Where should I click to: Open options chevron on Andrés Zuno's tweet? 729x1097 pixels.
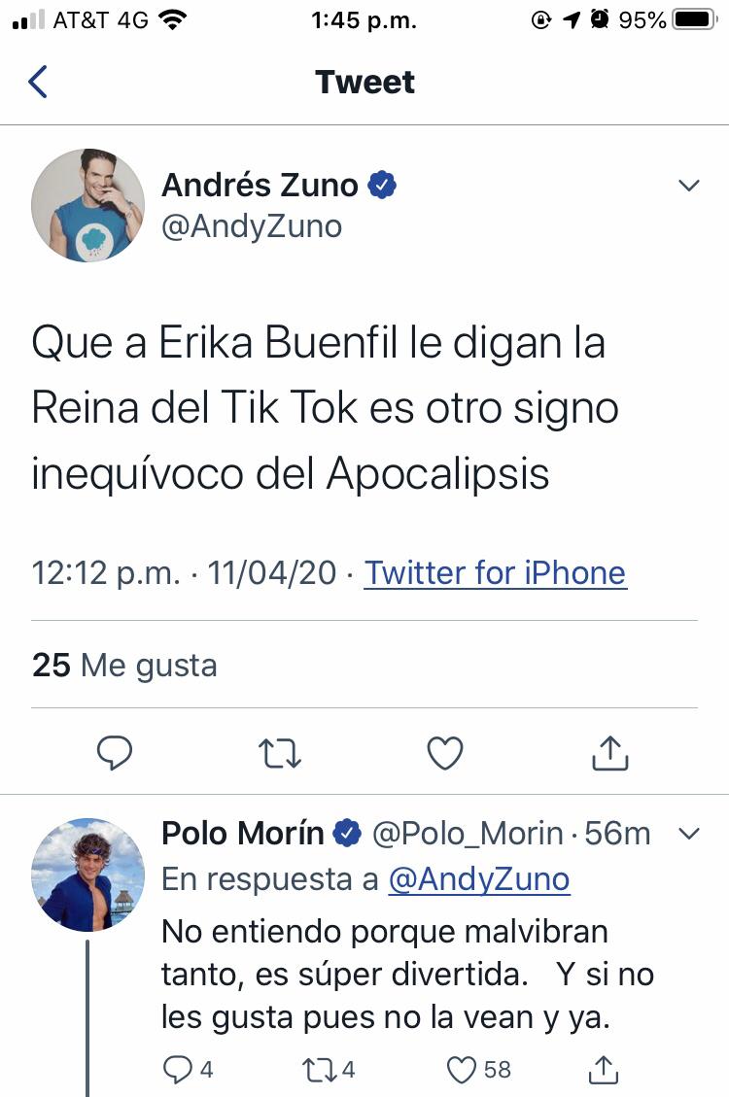pos(688,186)
